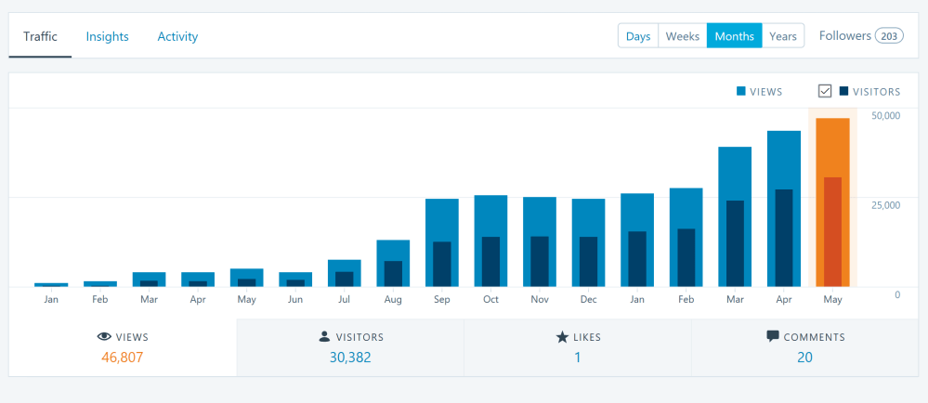
Task: Open the Activity tab
Action: coord(177,37)
